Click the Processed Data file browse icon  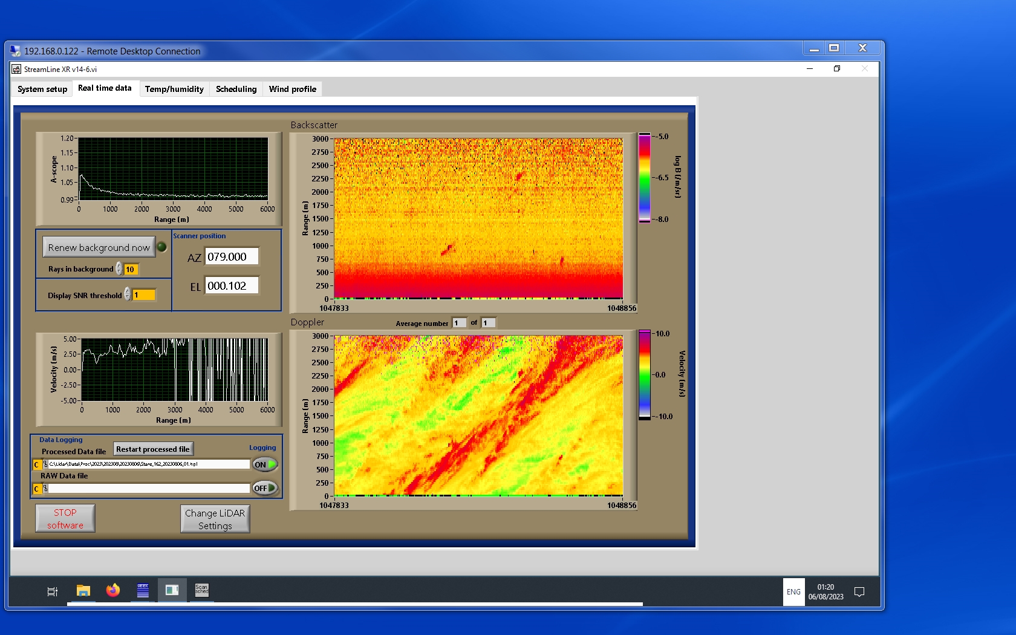point(45,464)
